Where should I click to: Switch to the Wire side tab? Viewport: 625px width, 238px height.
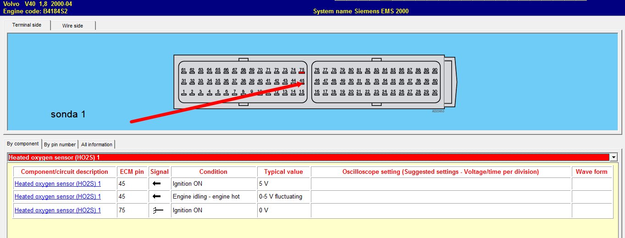click(72, 26)
